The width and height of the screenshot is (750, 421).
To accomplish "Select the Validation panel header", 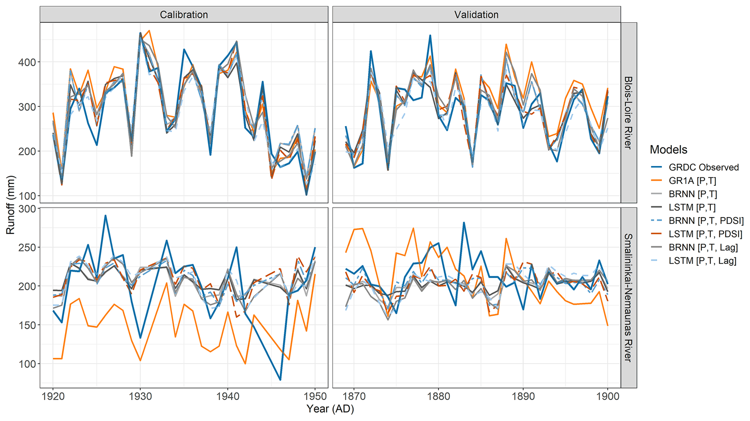I will [476, 15].
